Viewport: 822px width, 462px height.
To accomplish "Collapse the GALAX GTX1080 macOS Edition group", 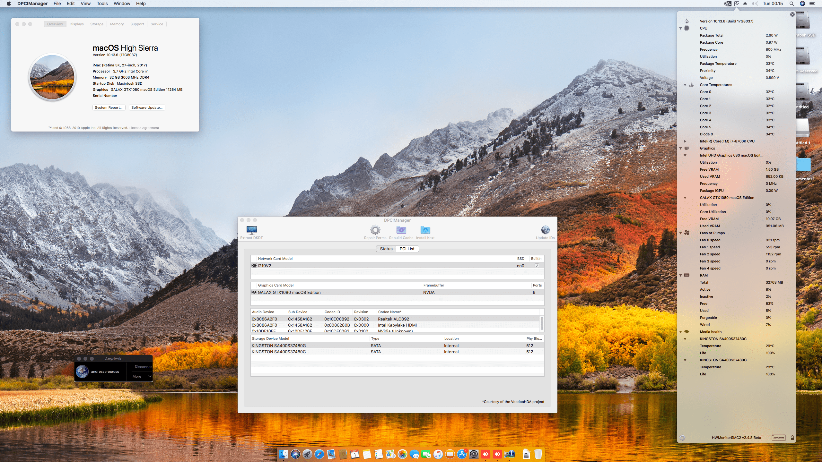I will point(685,198).
